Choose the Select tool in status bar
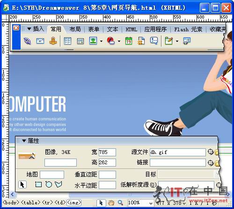The width and height of the screenshot is (234, 209). pyautogui.click(x=101, y=203)
